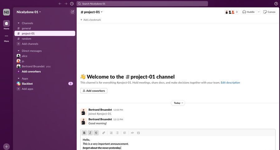The height and width of the screenshot is (150, 280).
Task: Collapse the Channels section
Action: (18, 23)
